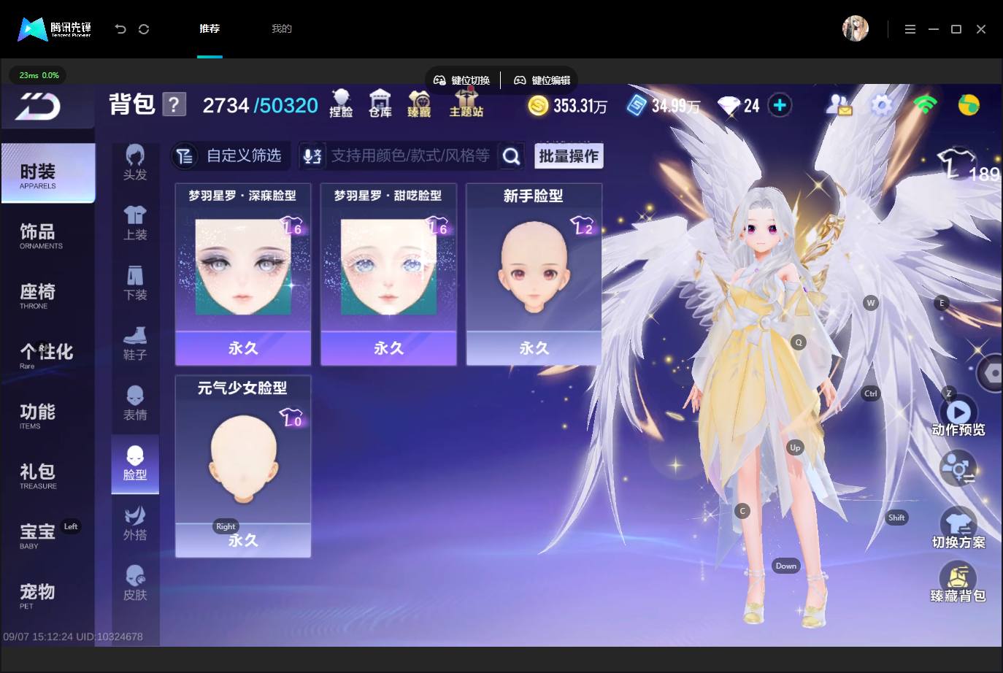The image size is (1003, 673).
Task: Open the 臻藏 collection icon
Action: tap(419, 103)
